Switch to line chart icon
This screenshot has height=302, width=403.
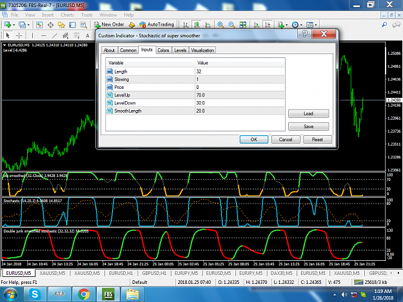[208, 24]
